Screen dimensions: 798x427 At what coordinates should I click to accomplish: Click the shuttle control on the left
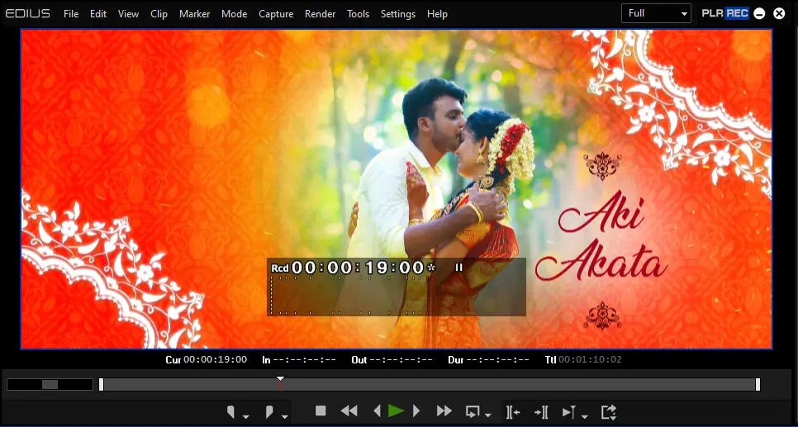(x=50, y=384)
